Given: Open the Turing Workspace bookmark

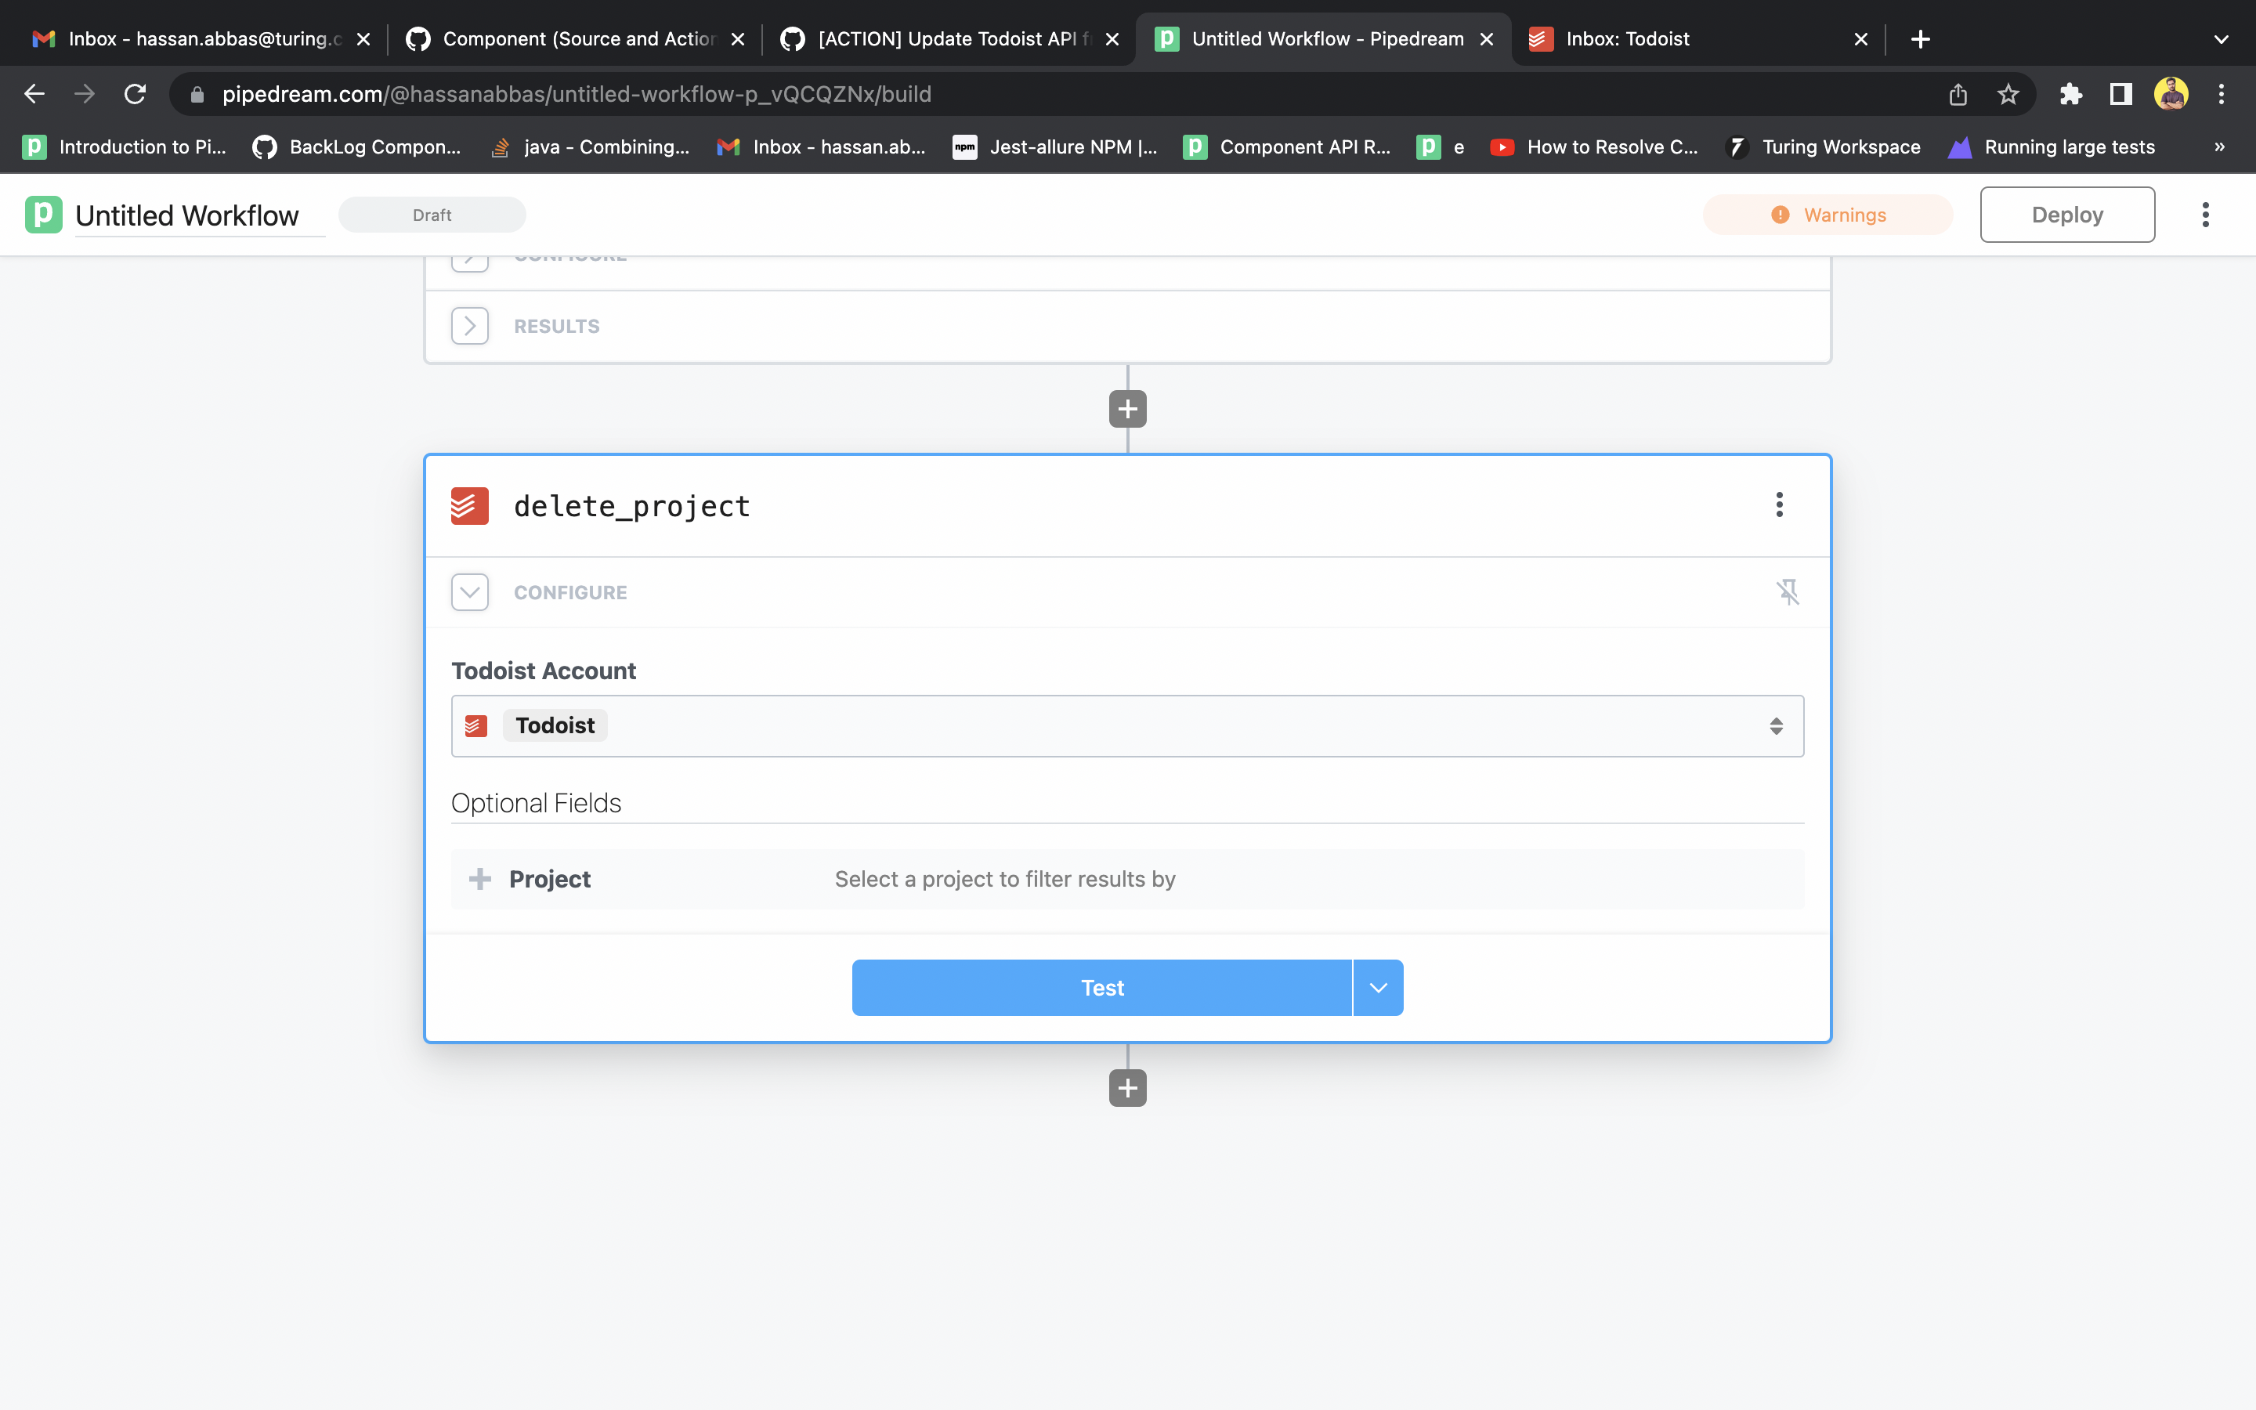Looking at the screenshot, I should (1824, 146).
